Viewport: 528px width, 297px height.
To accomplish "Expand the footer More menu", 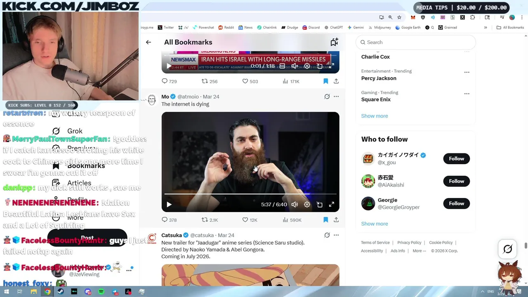I will click(419, 251).
